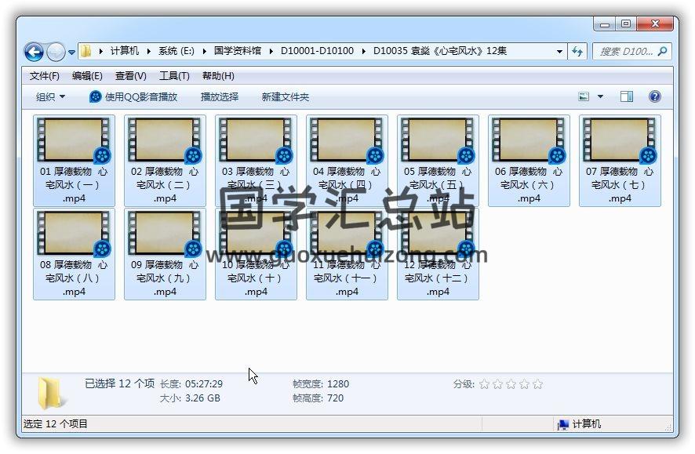This screenshot has height=454, width=695.
Task: Click the blue Help question mark icon
Action: point(654,96)
